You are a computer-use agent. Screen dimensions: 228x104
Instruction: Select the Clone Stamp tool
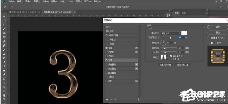4,54
